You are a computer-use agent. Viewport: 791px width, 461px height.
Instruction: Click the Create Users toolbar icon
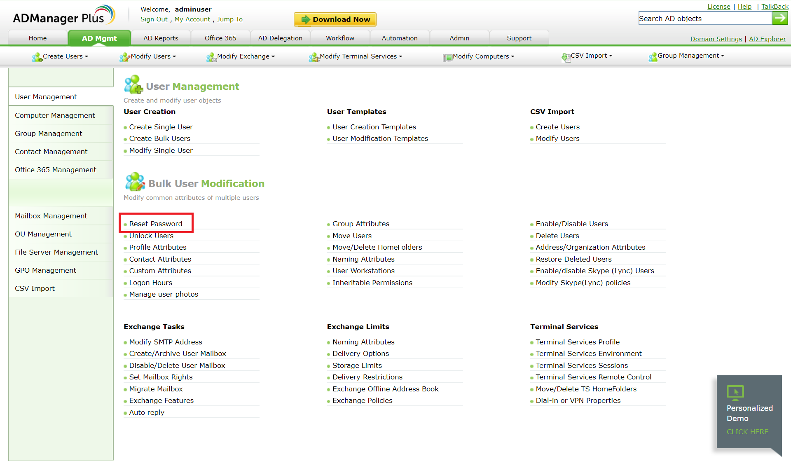[37, 57]
